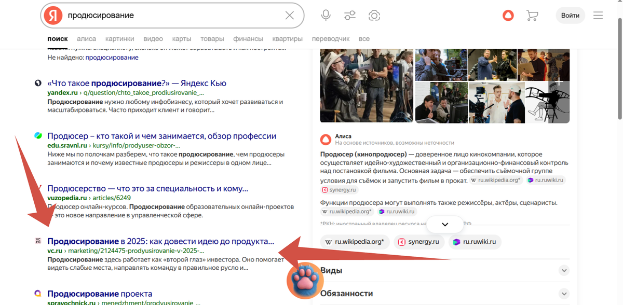
Task: Click the Yandex logo icon
Action: [52, 16]
